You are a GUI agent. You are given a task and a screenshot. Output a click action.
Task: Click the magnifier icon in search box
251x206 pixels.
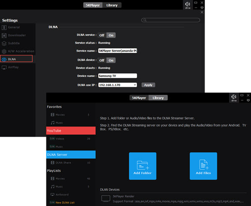(x=145, y=20)
